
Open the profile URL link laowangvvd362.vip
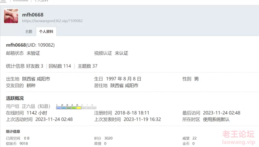(52, 21)
